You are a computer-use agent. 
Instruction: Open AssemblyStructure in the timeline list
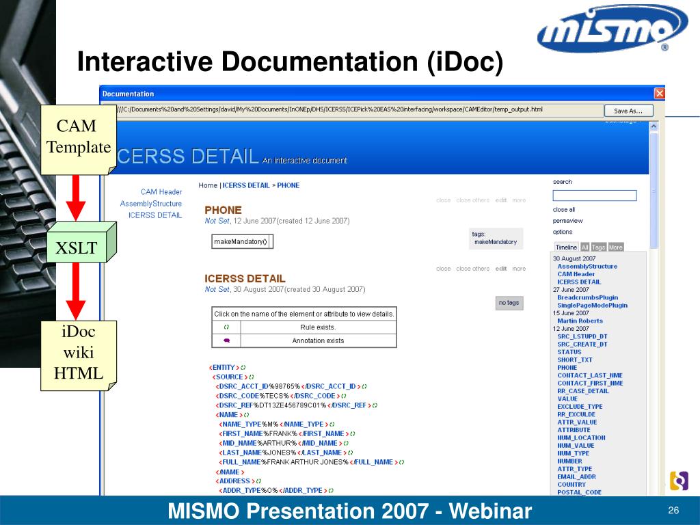coord(587,267)
